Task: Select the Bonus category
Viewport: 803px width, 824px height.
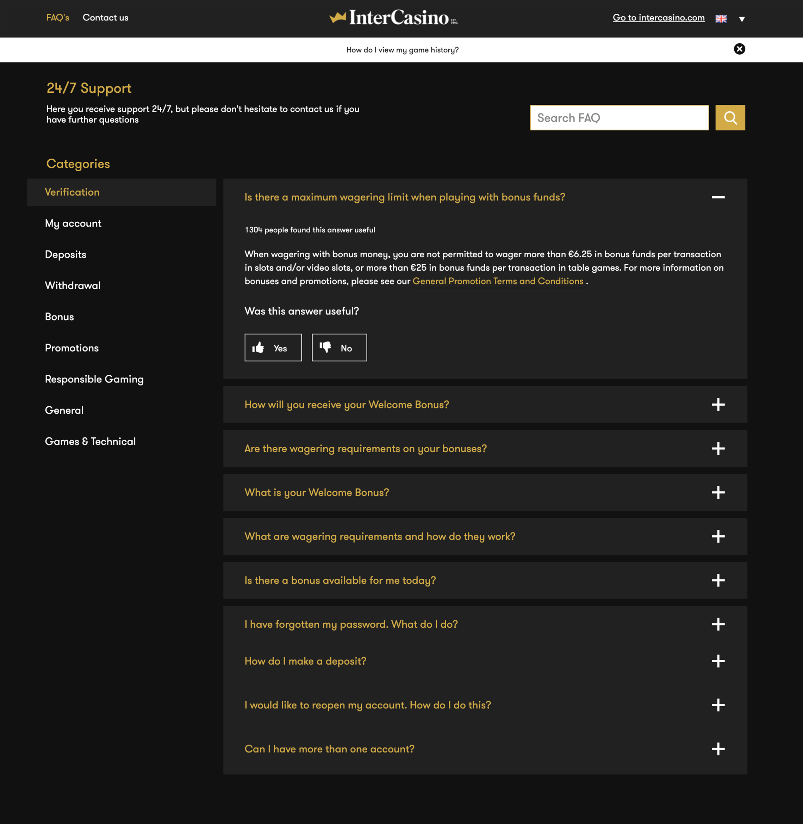Action: (60, 316)
